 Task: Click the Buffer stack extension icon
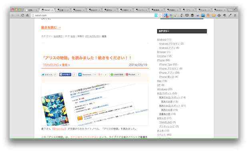pos(192,15)
